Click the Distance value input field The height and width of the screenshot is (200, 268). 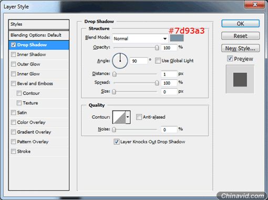coord(169,74)
